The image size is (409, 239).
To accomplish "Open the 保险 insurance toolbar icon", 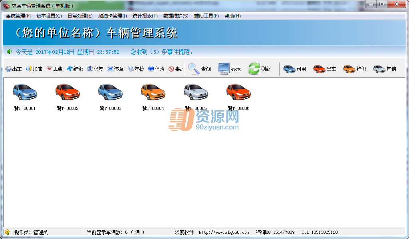I will coord(156,69).
